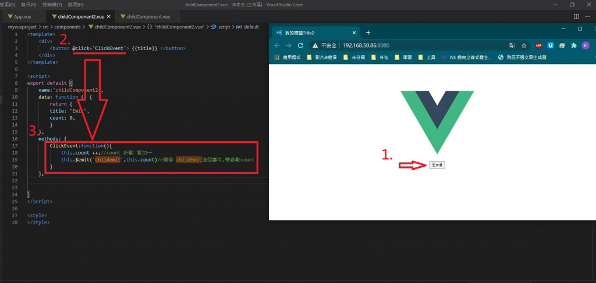
Task: Switch to the childComponent.vue tab
Action: tap(148, 17)
